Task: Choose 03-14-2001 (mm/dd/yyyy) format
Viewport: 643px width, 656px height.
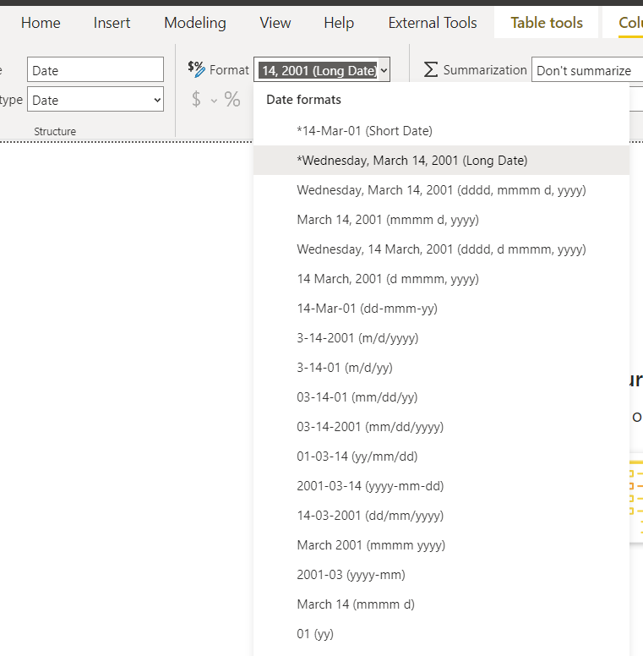Action: coord(442,427)
